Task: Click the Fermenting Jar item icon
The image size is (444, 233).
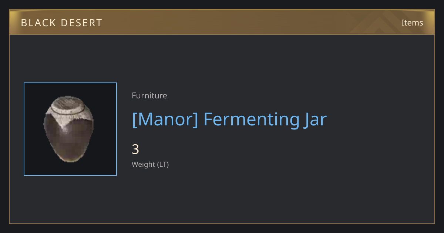Action: coord(69,129)
